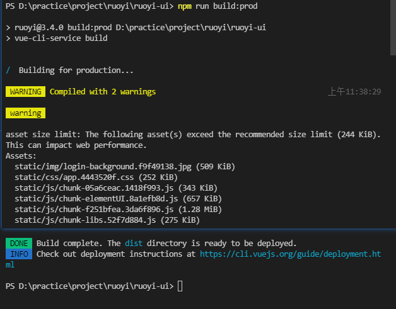Click the green DONE badge

tap(19, 243)
